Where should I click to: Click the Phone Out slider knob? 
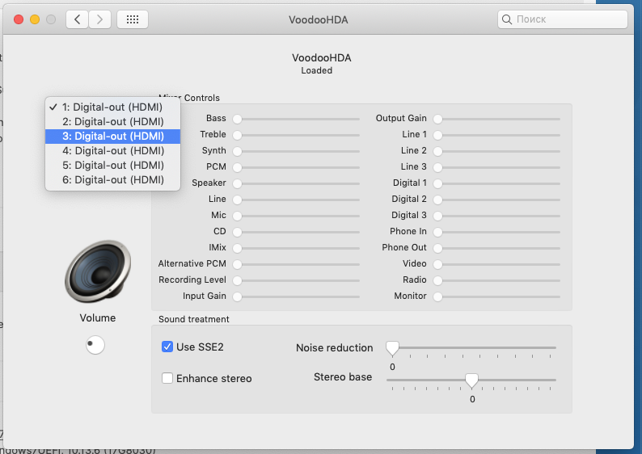[437, 248]
